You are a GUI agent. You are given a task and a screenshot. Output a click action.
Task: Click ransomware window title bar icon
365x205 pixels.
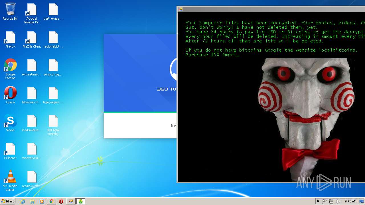[180, 9]
